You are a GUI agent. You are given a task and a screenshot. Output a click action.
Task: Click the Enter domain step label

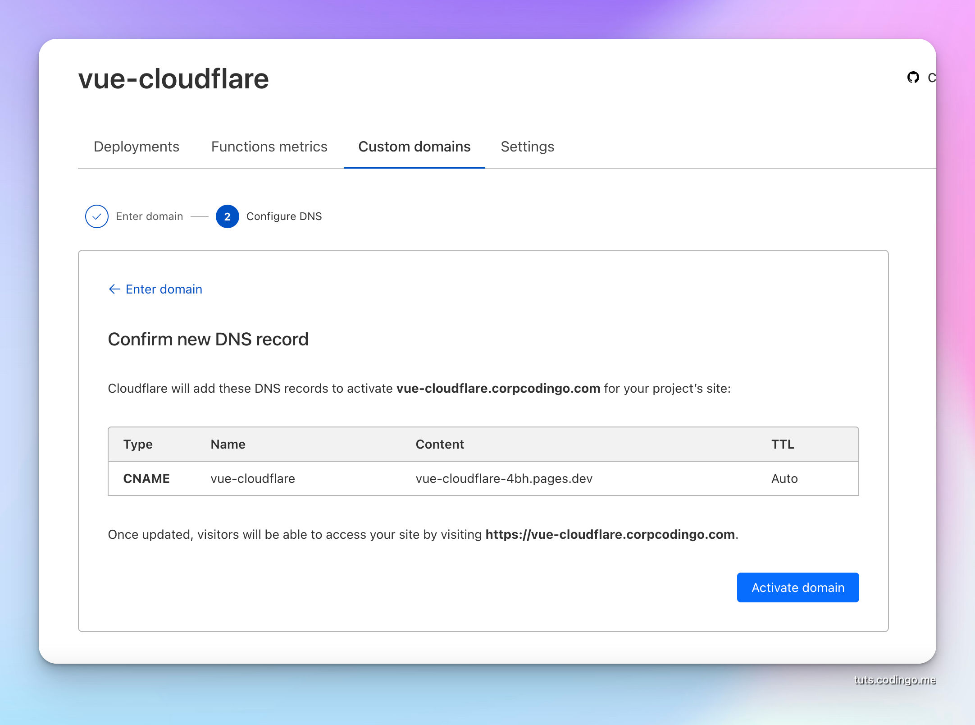click(x=149, y=216)
